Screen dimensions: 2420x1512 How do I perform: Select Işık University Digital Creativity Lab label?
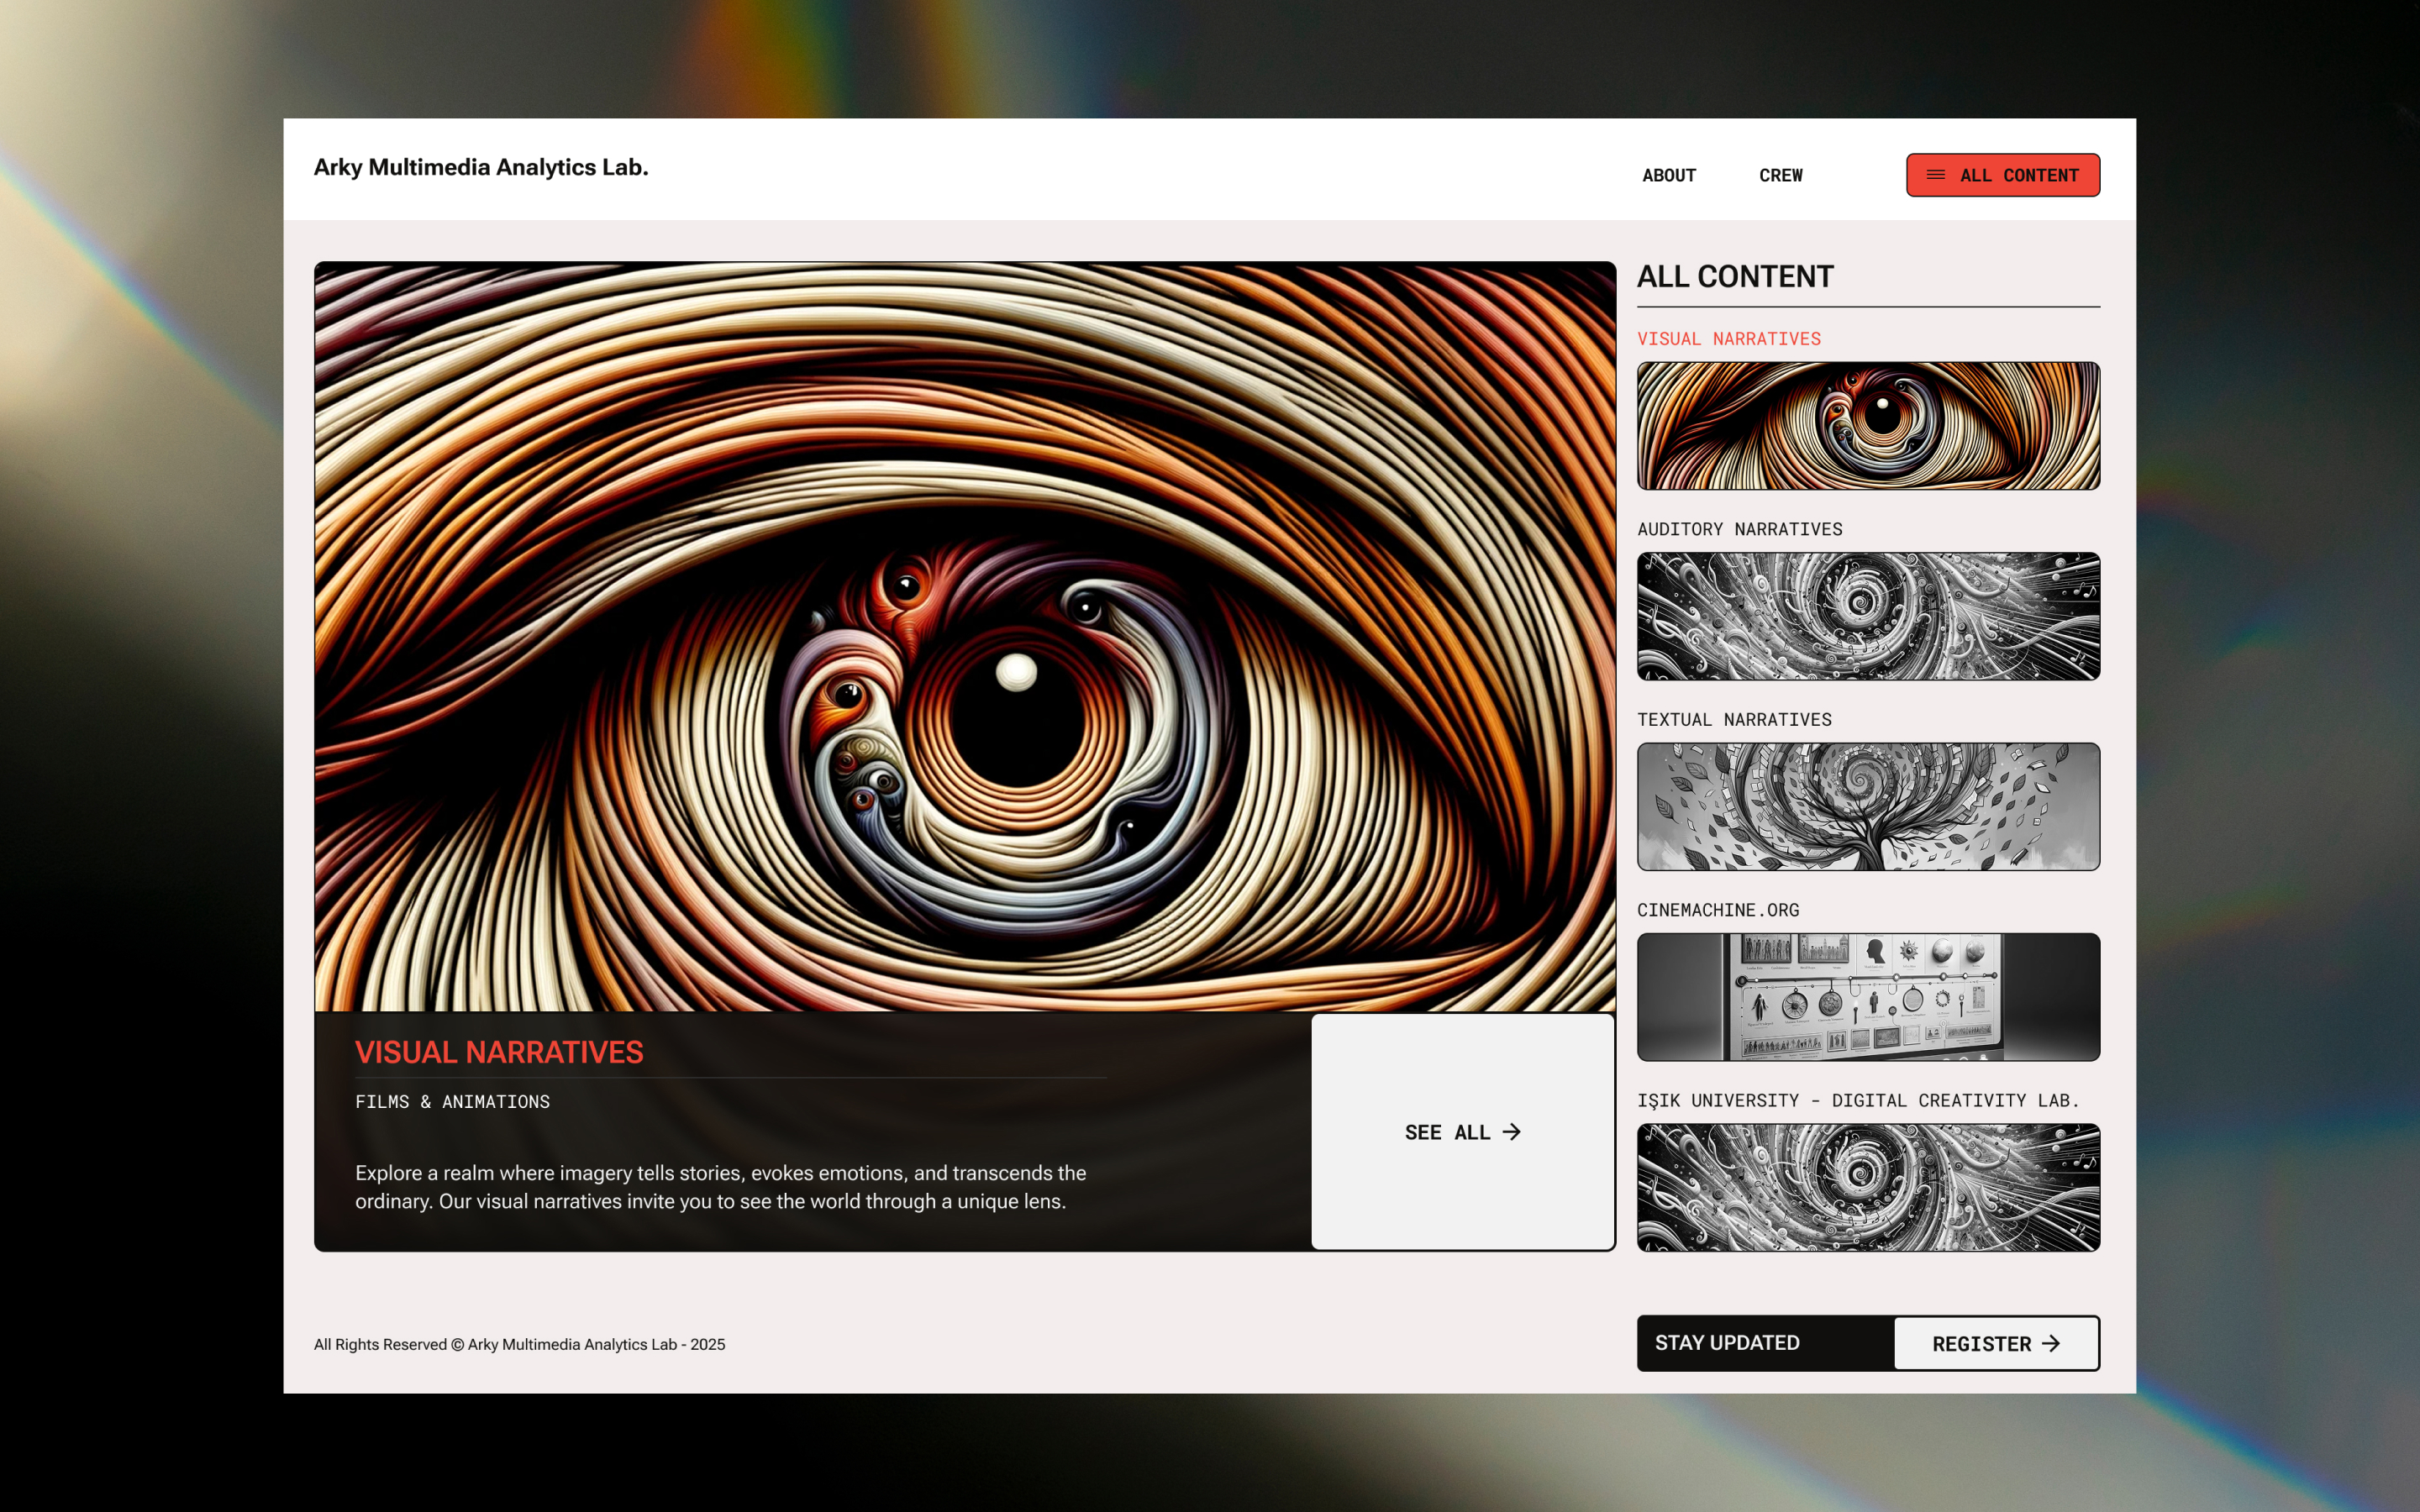1857,1101
